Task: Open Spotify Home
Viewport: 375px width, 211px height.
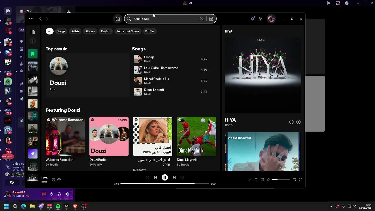Action: tap(118, 19)
